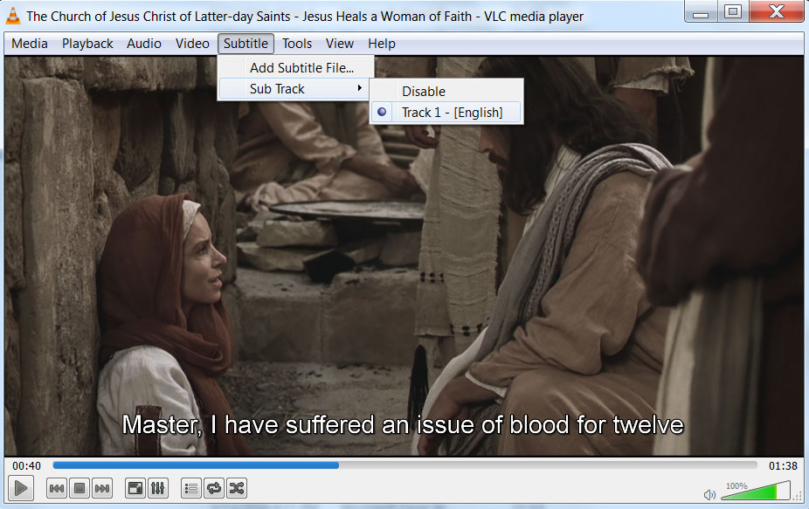Screen dimensions: 809x509
Task: Open the Tools menu
Action: click(x=297, y=44)
